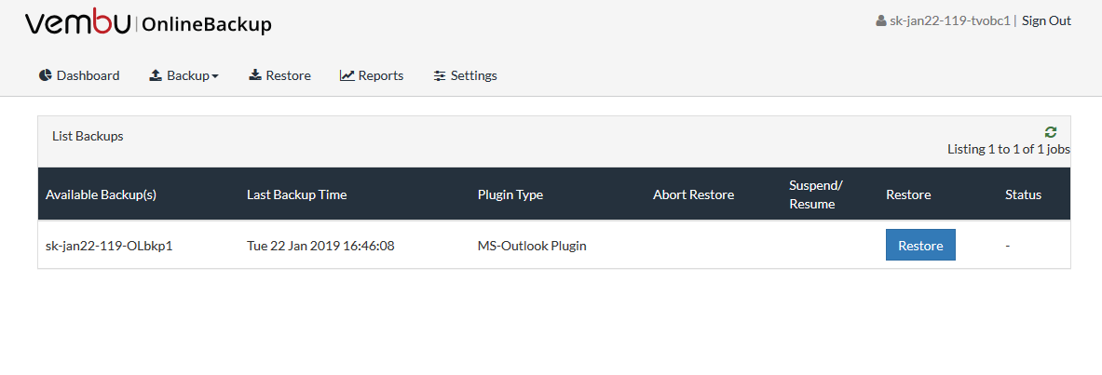Select the sk-jan22-119-OLbkp1 backup name

(x=109, y=246)
